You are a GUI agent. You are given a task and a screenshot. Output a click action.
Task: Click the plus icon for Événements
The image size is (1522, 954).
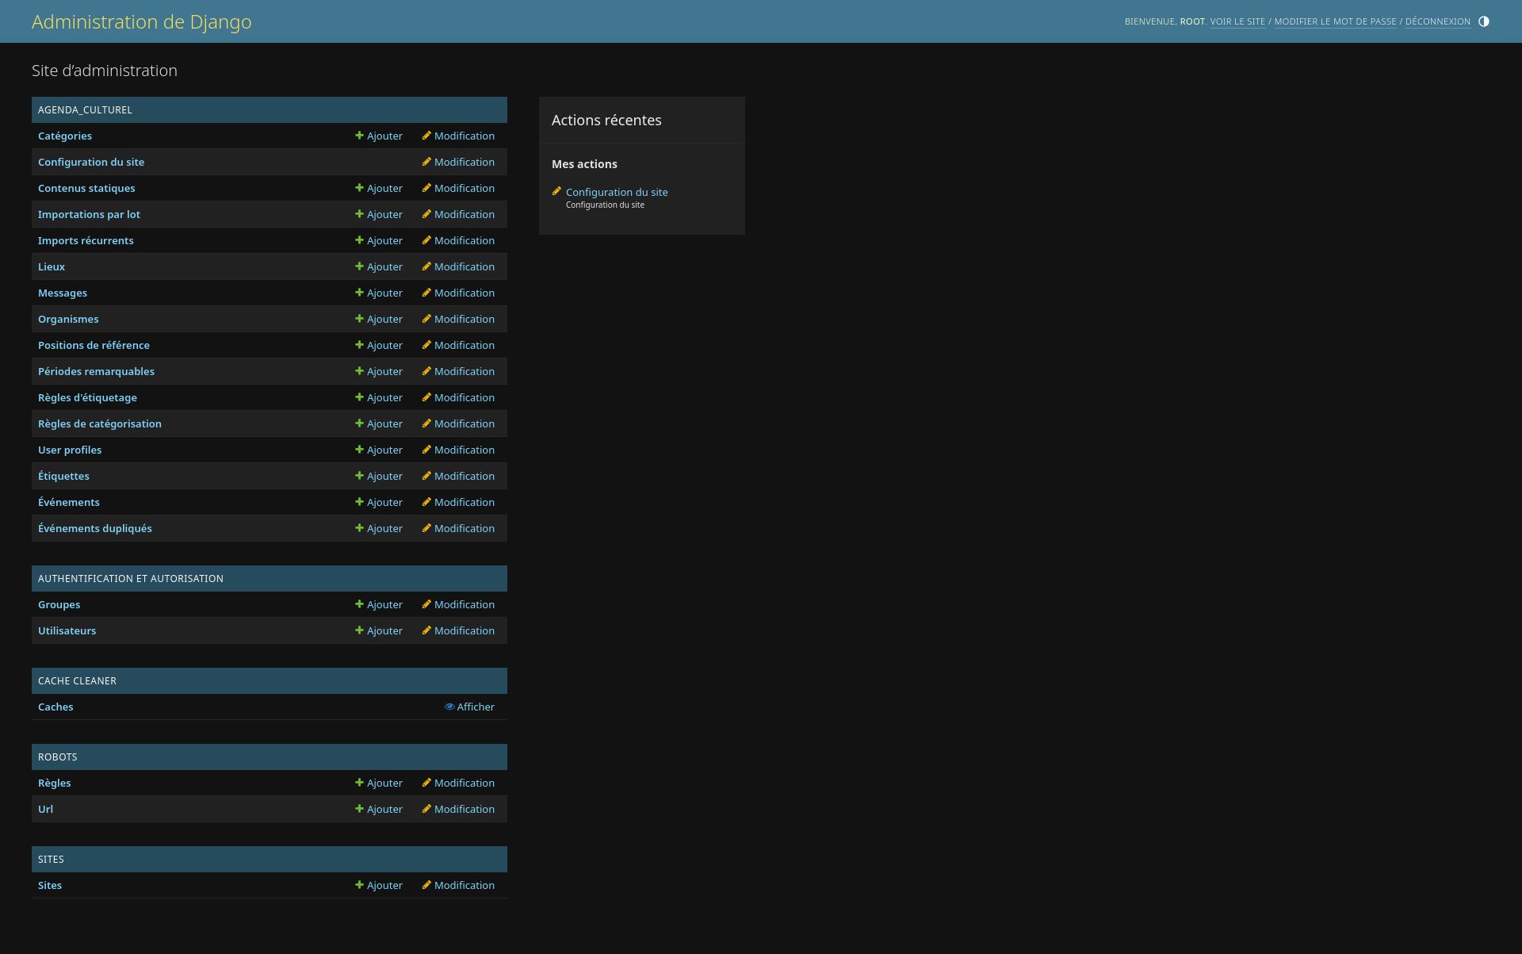pos(359,502)
